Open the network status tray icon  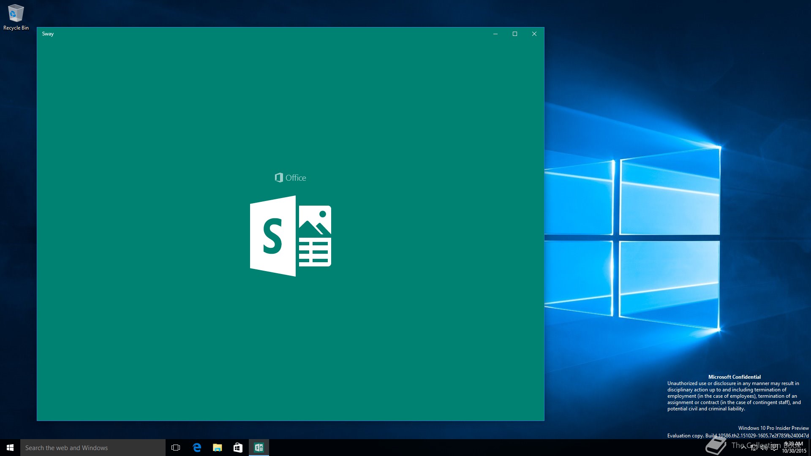pos(754,448)
